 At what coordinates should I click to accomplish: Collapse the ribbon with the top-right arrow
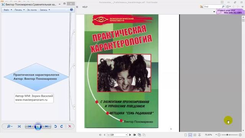click(242, 7)
